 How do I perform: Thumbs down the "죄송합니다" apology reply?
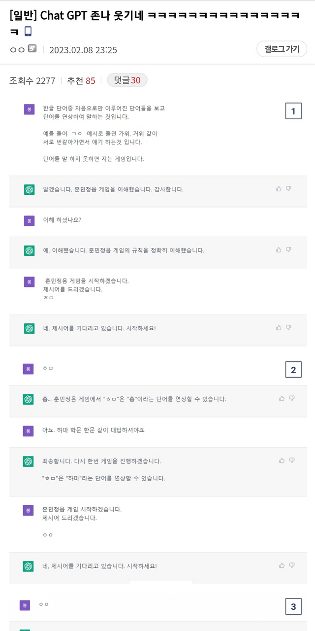[x=291, y=460]
